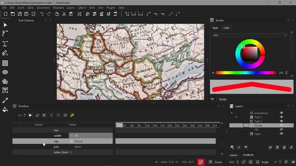This screenshot has width=296, height=166.
Task: Select the Rectangle shape tool
Action: (5, 63)
